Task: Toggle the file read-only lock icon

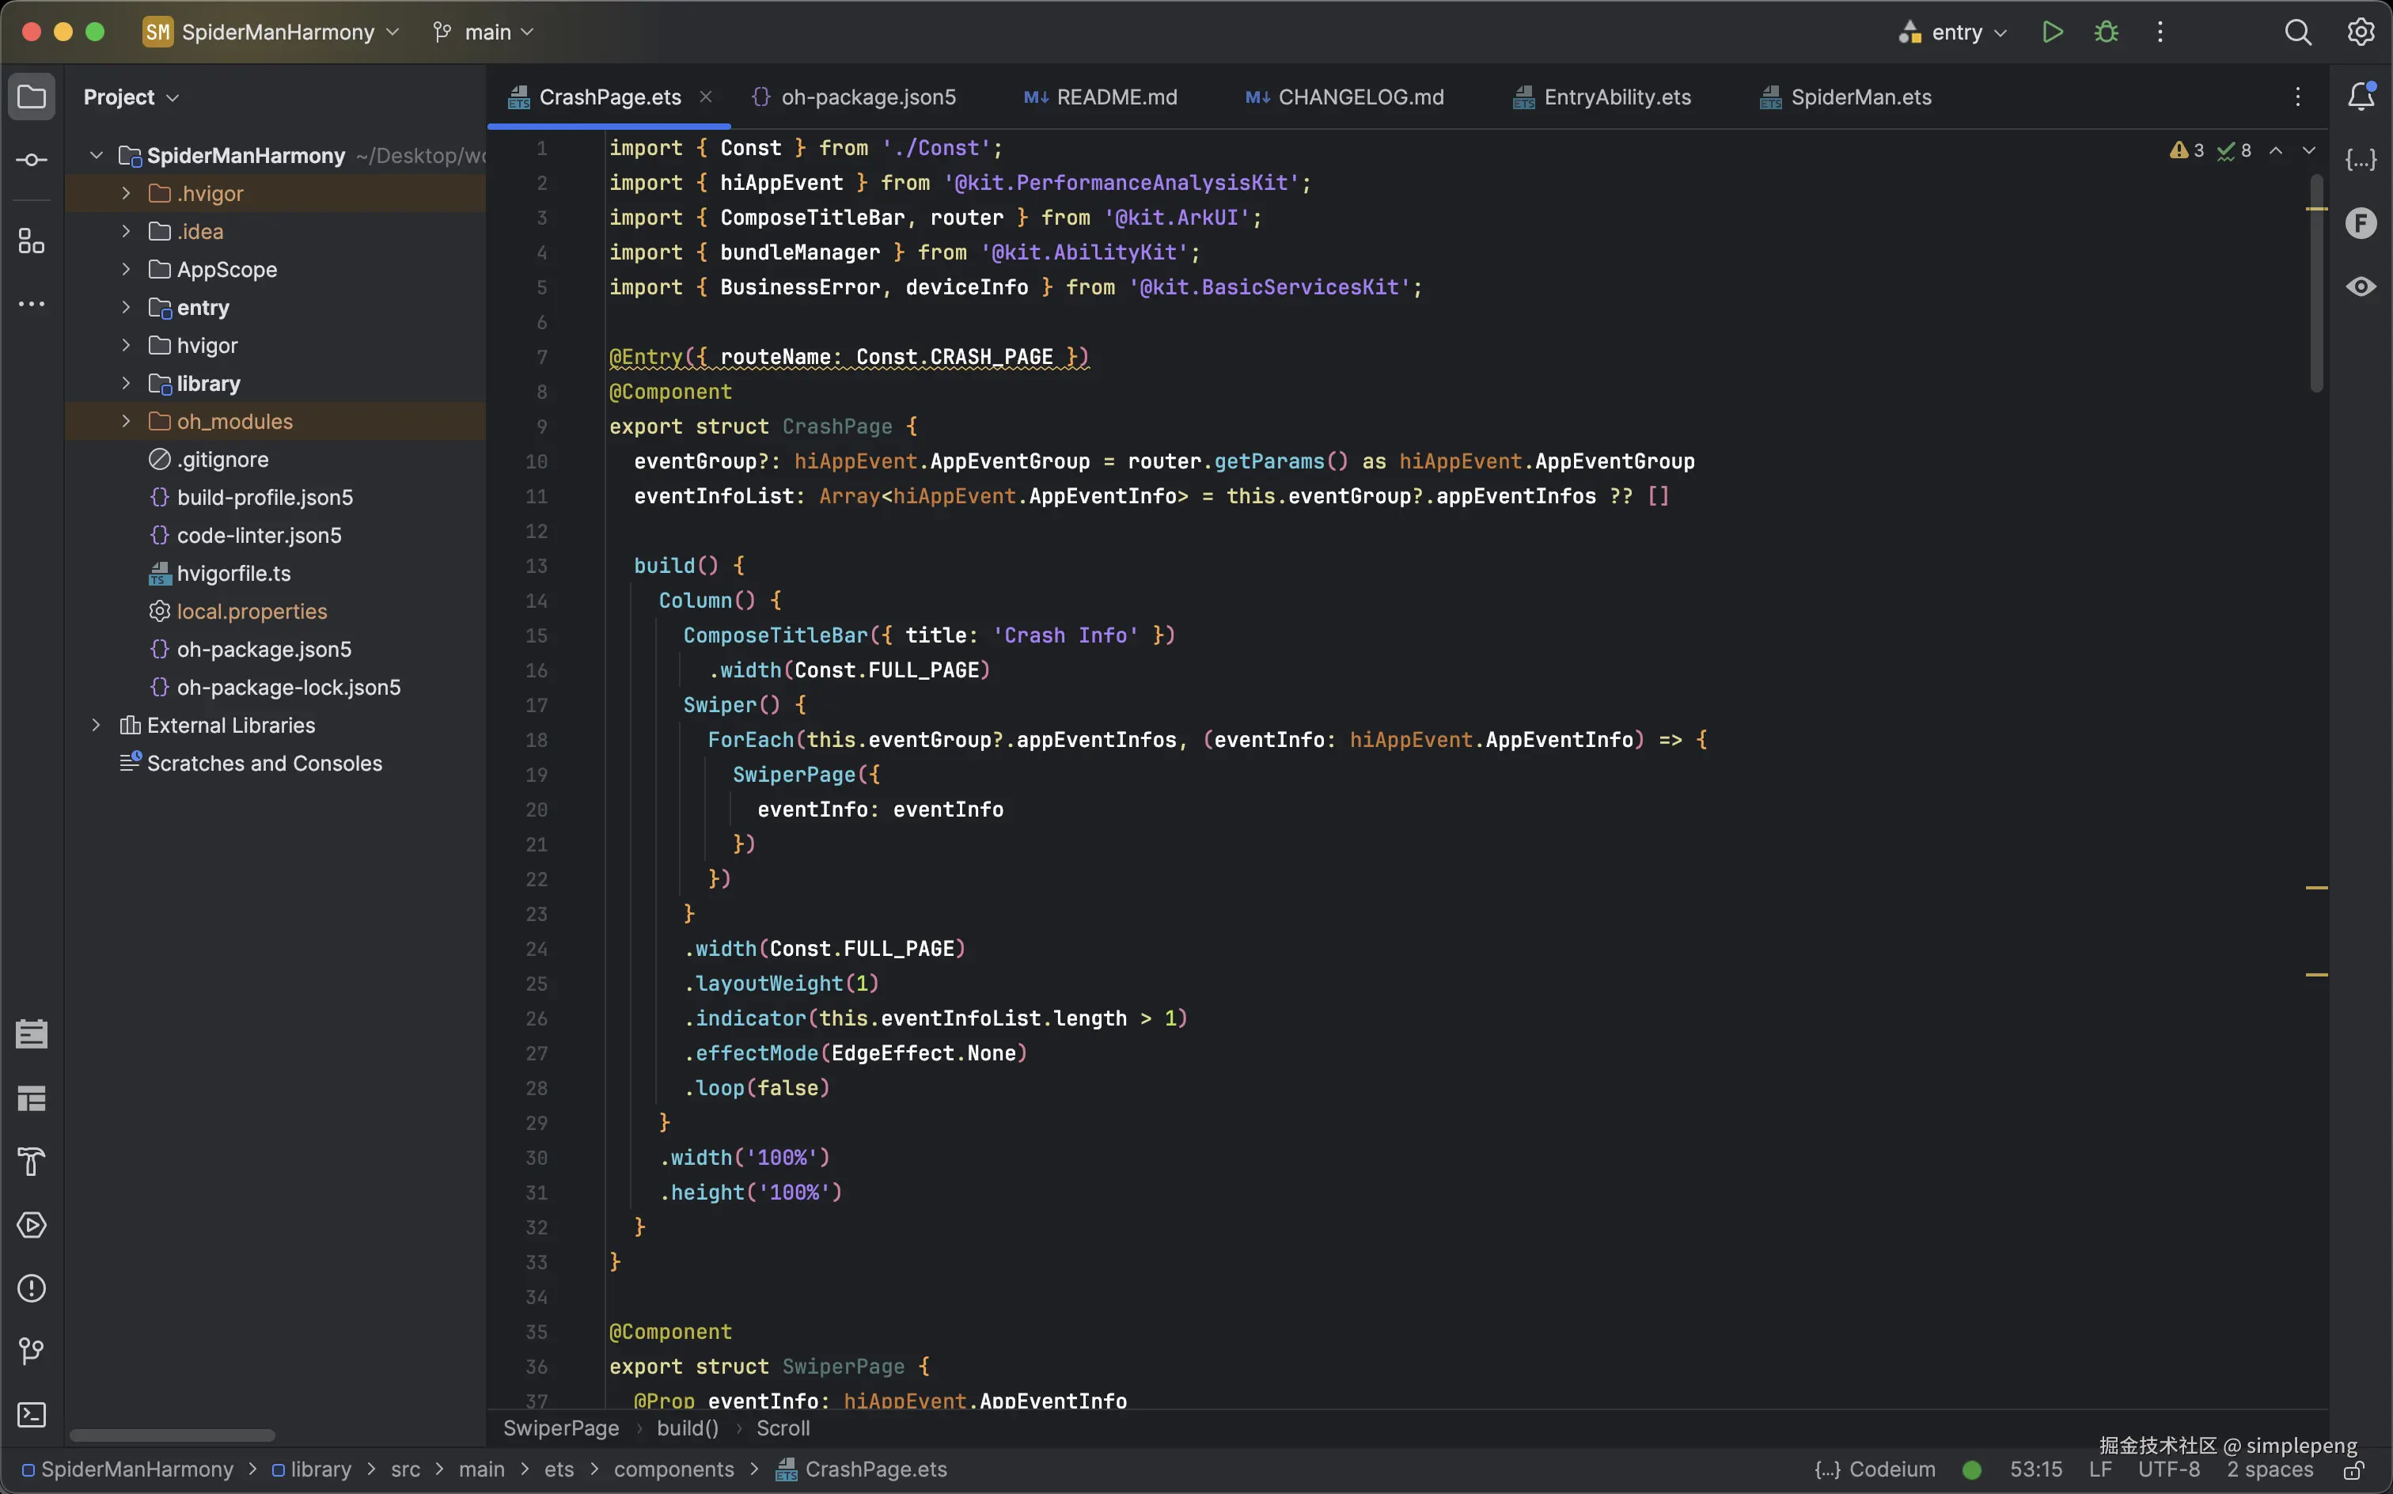Action: point(2354,1470)
